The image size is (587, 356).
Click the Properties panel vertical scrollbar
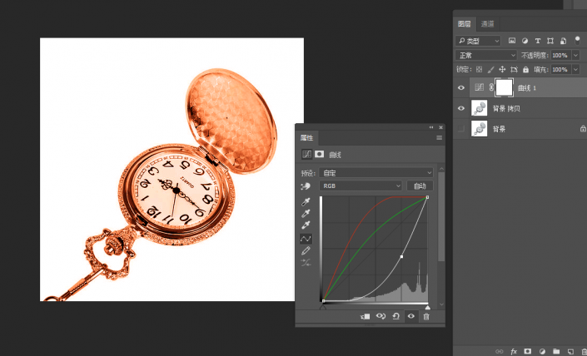[441, 217]
